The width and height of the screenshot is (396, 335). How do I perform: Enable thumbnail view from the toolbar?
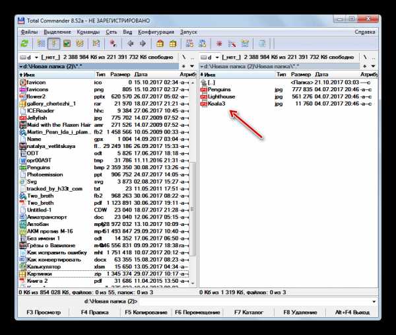67,44
